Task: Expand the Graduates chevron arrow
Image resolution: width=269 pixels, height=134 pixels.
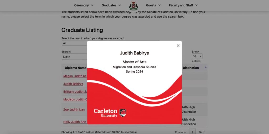Action: pos(120,5)
